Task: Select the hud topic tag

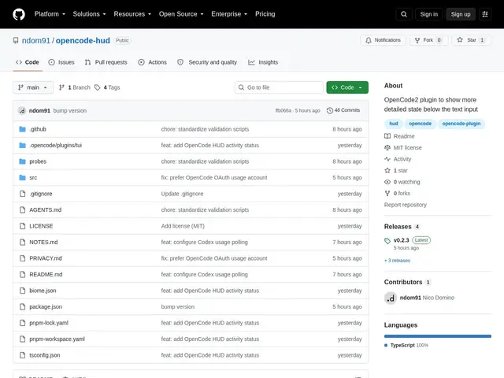Action: point(394,124)
